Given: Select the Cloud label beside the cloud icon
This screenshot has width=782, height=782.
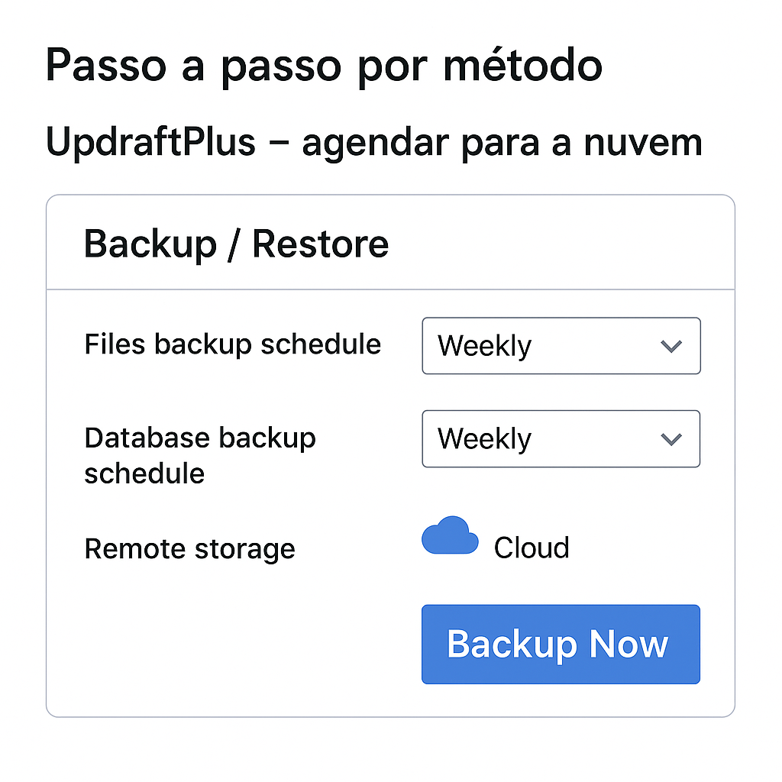Looking at the screenshot, I should (532, 548).
